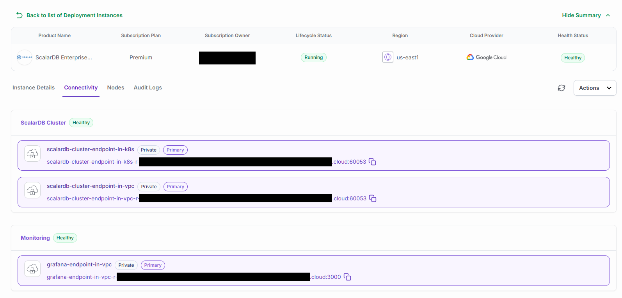The width and height of the screenshot is (622, 298).
Task: Copy the grafana-endpoint-in-vpc address
Action: point(347,277)
